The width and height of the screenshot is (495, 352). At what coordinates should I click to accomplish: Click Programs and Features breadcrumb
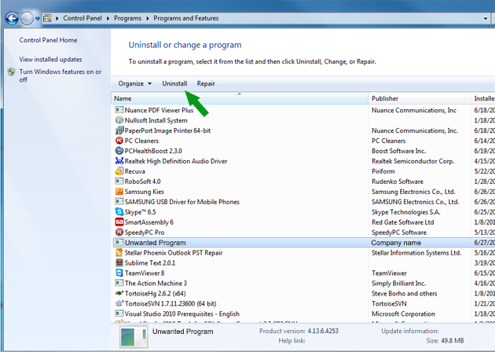186,18
